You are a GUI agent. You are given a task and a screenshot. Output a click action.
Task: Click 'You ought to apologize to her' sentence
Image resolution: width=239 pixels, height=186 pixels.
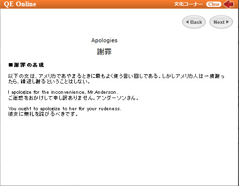coord(65,109)
